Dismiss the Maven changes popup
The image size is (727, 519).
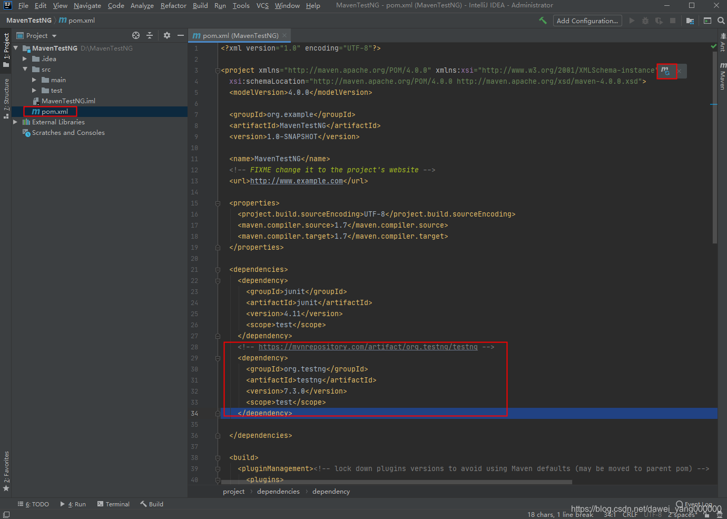(x=679, y=71)
